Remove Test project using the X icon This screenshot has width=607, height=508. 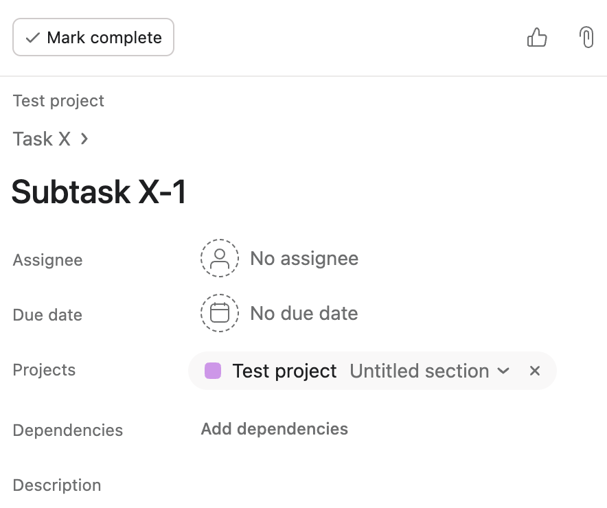coord(535,371)
